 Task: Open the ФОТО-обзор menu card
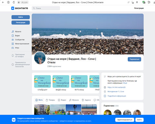79,83
